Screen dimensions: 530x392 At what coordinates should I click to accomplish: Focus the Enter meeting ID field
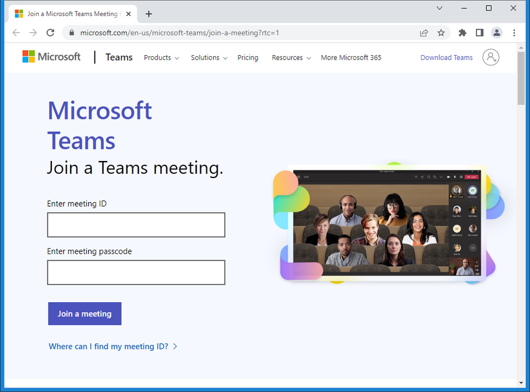click(x=136, y=225)
